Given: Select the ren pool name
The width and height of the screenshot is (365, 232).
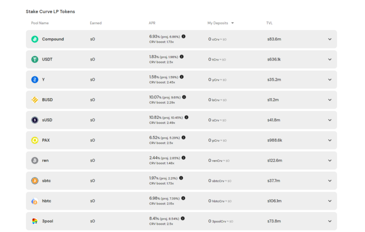Looking at the screenshot, I should pos(45,160).
